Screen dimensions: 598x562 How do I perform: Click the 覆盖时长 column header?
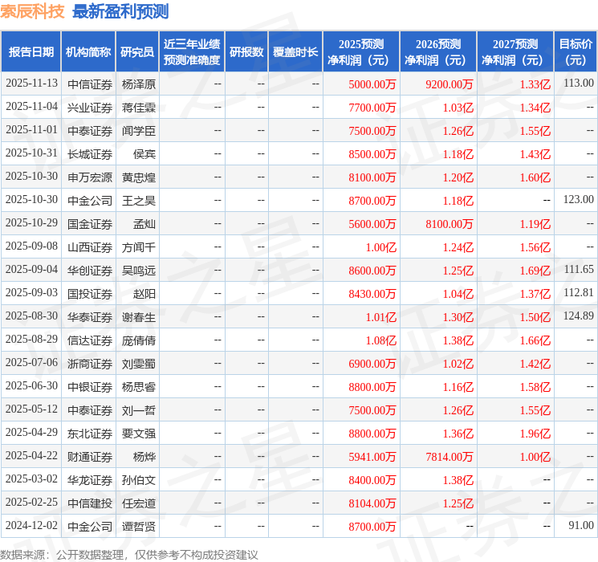[x=295, y=51]
